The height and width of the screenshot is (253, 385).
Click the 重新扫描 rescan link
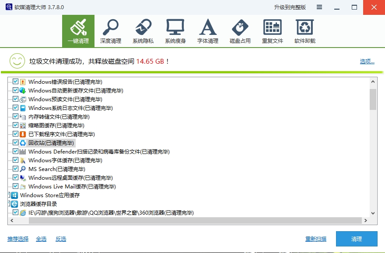[315, 239]
